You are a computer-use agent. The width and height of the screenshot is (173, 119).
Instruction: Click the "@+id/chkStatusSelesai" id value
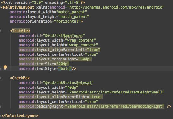coord(68,83)
